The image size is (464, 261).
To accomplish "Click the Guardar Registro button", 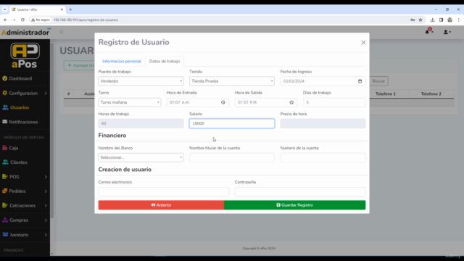I will click(x=295, y=205).
